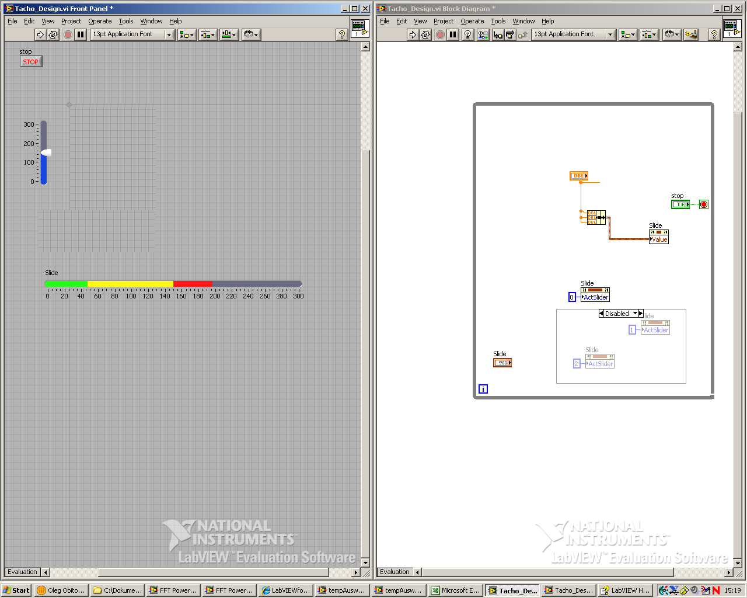Toggle Highlight Execution light bulb

click(467, 34)
